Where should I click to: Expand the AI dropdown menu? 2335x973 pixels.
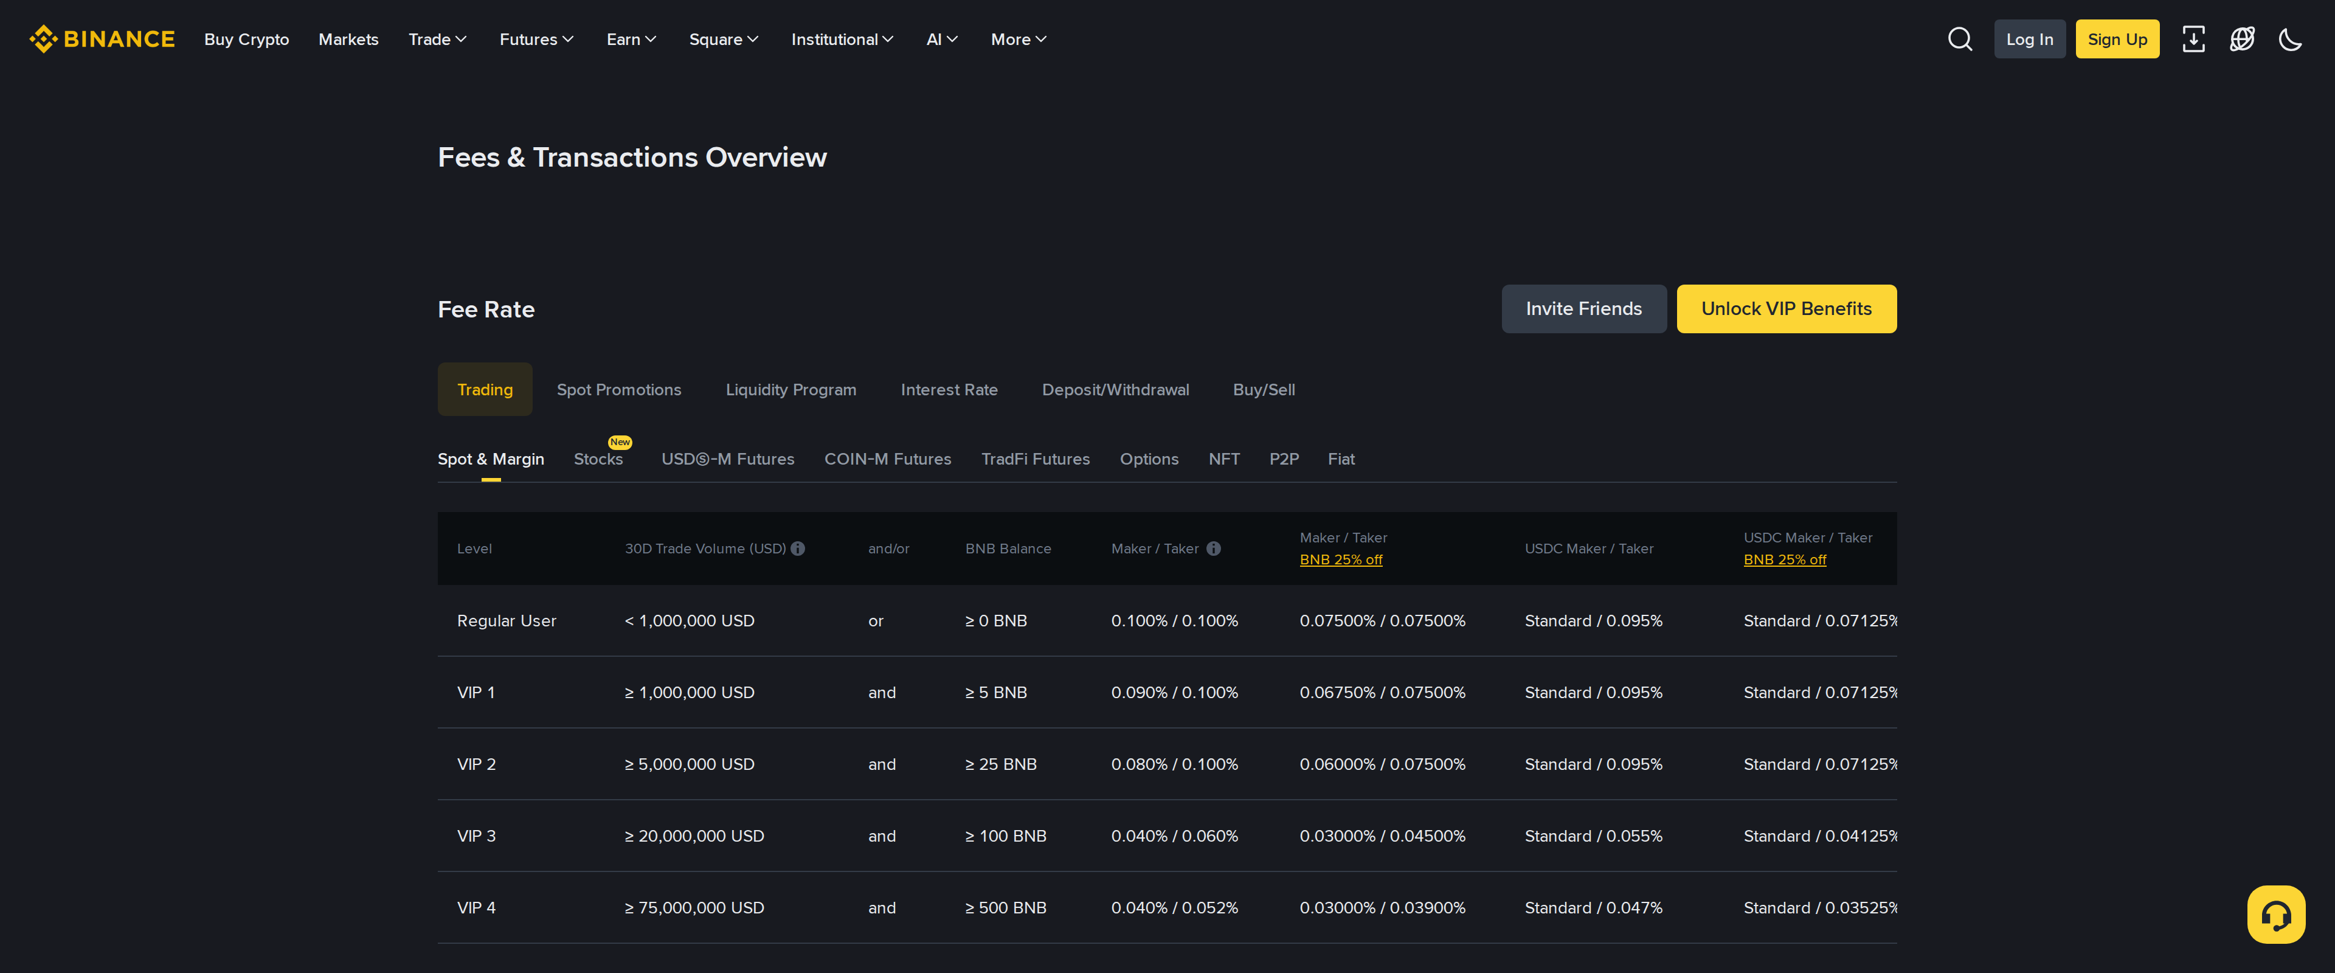coord(942,39)
